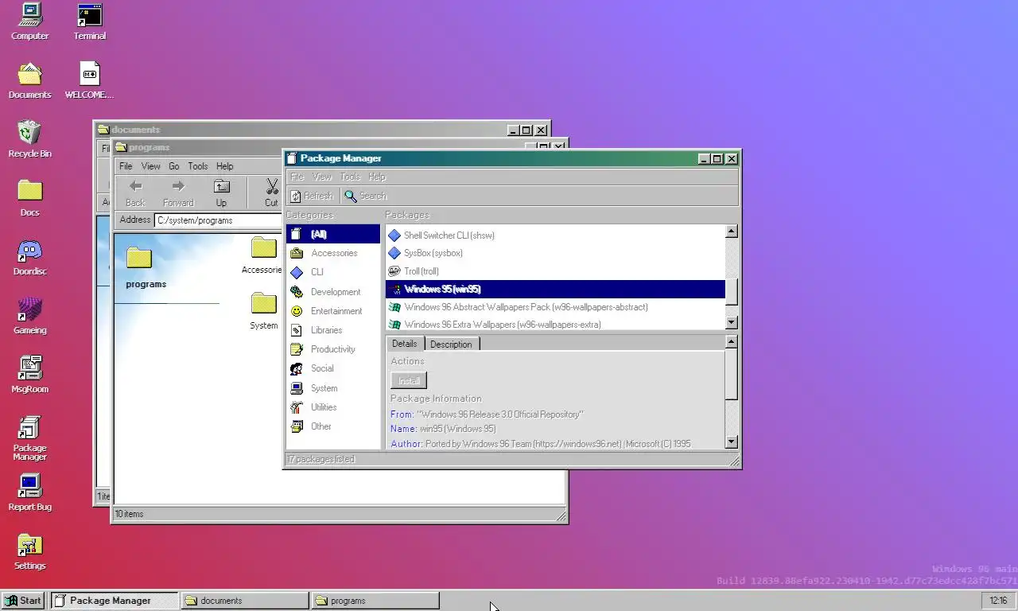The width and height of the screenshot is (1018, 611).
Task: Open File menu in programs window
Action: (x=126, y=166)
